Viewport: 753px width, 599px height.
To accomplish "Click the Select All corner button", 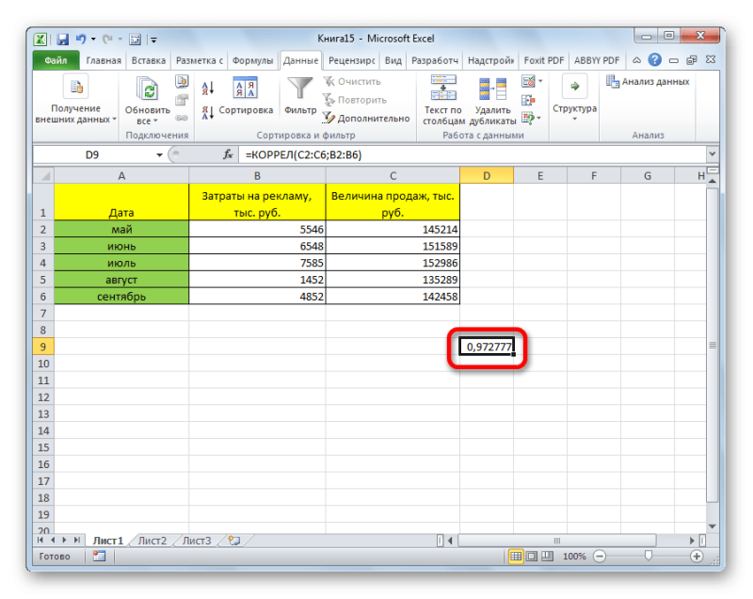I will click(x=43, y=176).
